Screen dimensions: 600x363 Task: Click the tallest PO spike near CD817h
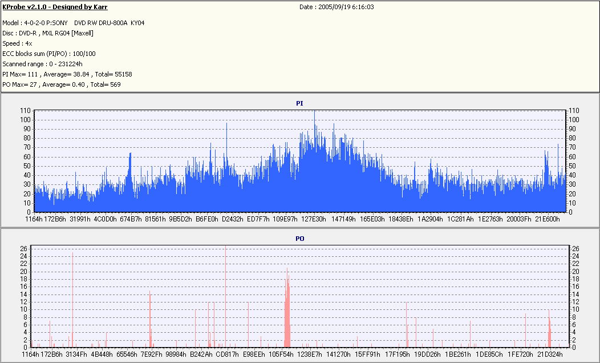(x=226, y=296)
